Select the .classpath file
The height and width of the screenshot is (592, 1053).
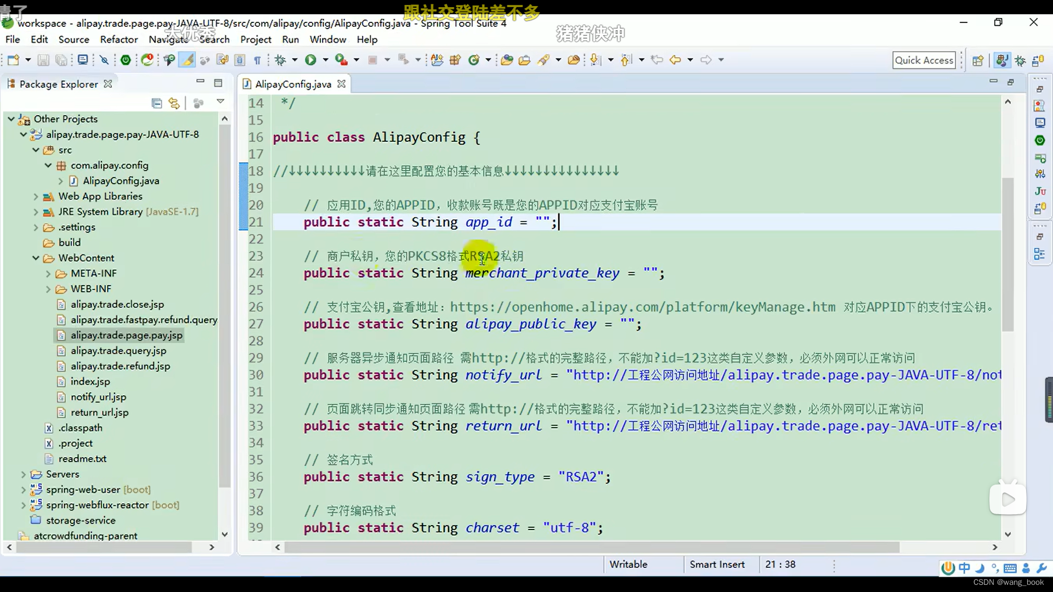[x=80, y=428]
